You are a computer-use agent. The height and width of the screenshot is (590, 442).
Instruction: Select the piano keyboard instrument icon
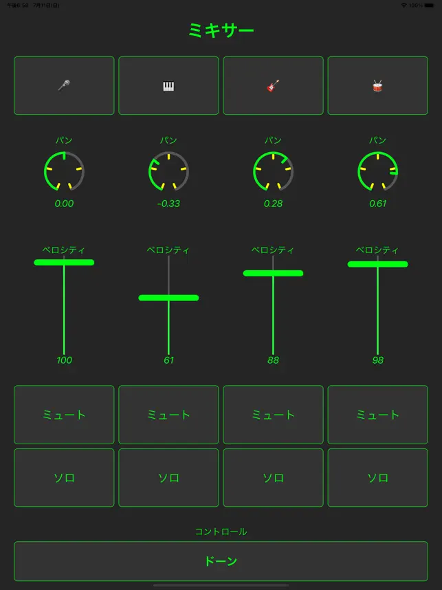(x=168, y=86)
